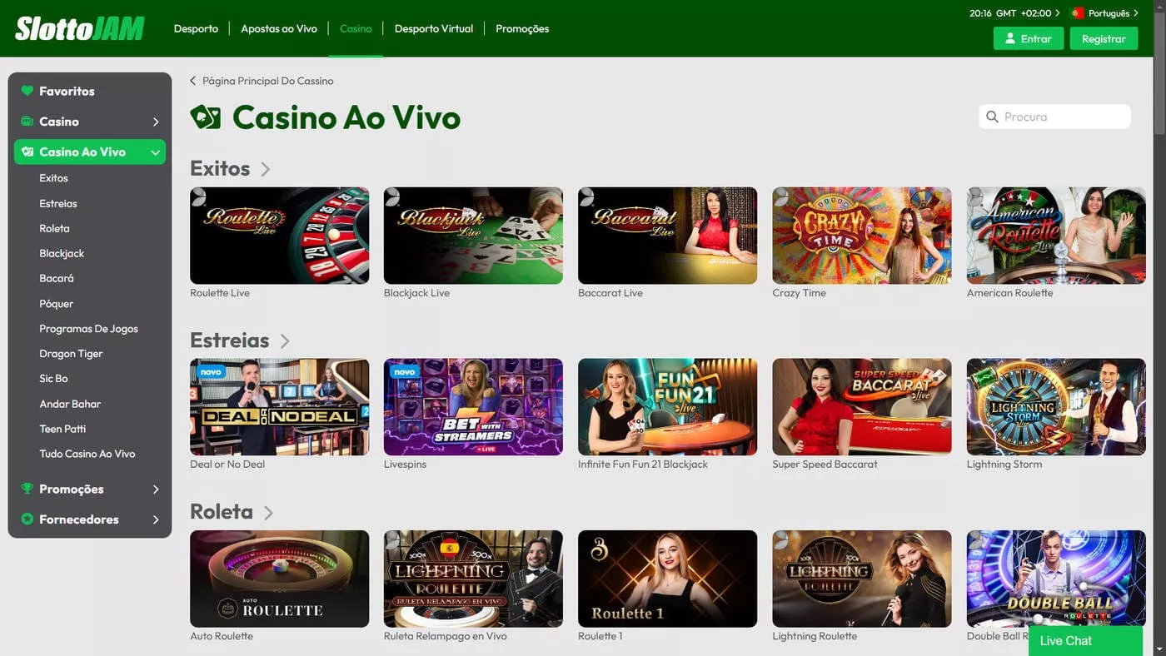This screenshot has height=656, width=1166.
Task: Click the Portugal flag icon
Action: 1077,13
